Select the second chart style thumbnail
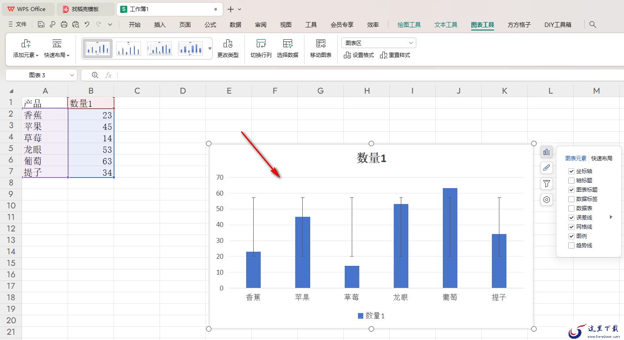The height and width of the screenshot is (340, 624). [129, 49]
